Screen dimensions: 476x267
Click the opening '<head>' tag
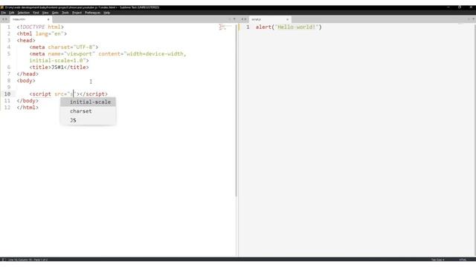point(26,40)
